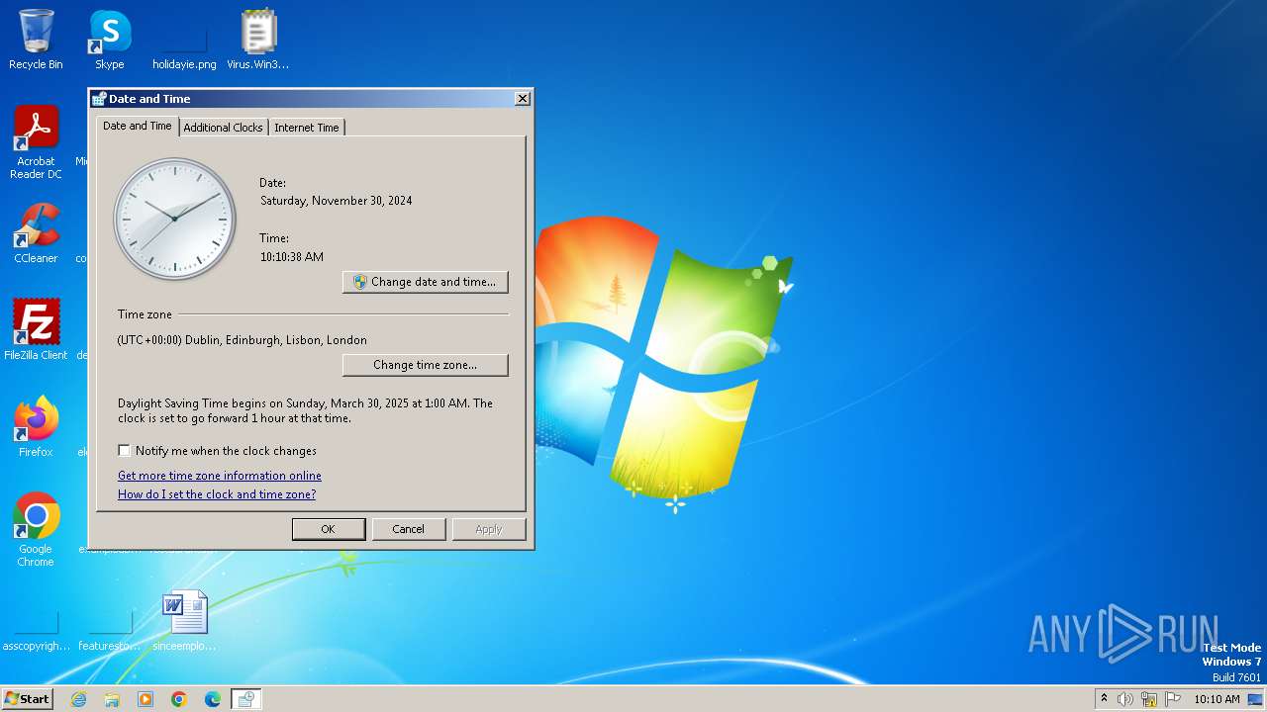Enable Notify me when the clock changes

tap(125, 450)
